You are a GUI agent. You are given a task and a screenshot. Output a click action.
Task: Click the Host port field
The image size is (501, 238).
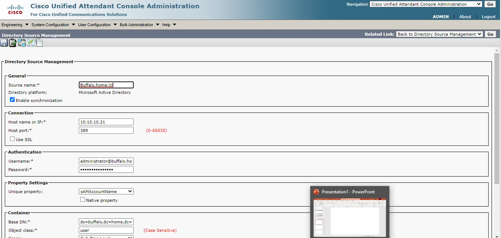[106, 130]
